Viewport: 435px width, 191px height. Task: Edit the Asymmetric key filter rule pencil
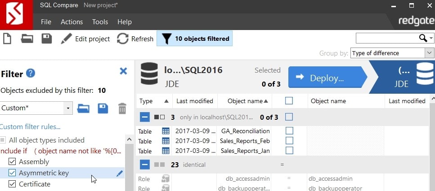(x=119, y=174)
